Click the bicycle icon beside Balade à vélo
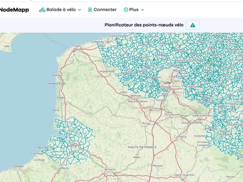This screenshot has width=243, height=182. [42, 10]
